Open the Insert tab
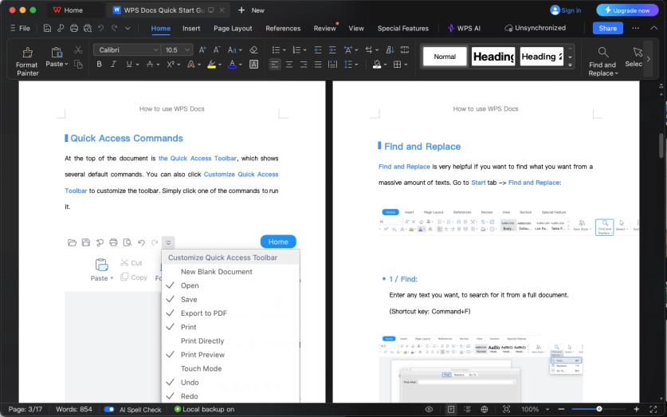The image size is (667, 417). point(191,28)
